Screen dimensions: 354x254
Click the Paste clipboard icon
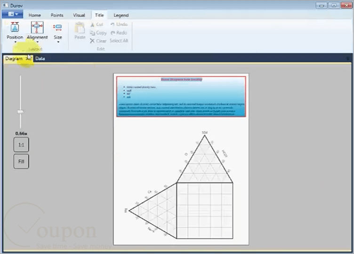click(x=80, y=28)
